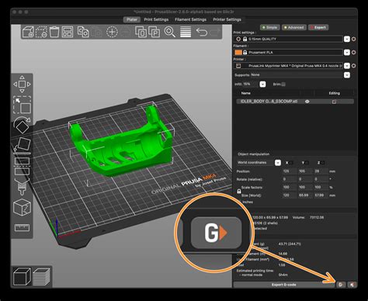Click the Add instance plus icon

[x=112, y=32]
